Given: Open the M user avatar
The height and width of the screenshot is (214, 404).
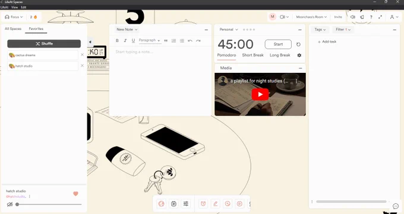Looking at the screenshot, I should point(272,17).
